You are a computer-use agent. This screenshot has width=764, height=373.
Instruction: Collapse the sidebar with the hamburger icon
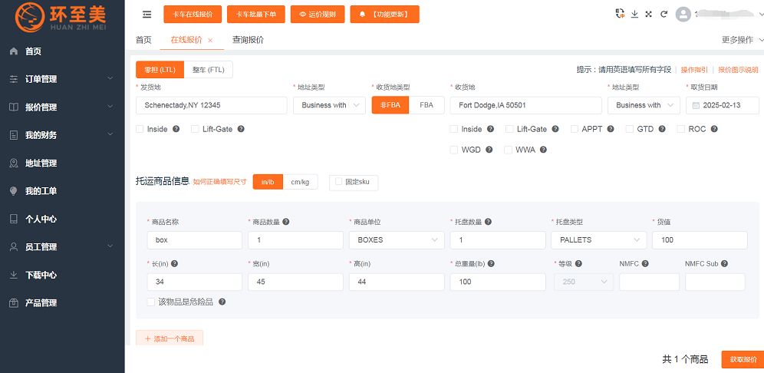pos(147,15)
